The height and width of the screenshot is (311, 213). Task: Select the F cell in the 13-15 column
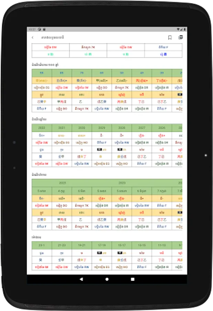tap(142, 267)
